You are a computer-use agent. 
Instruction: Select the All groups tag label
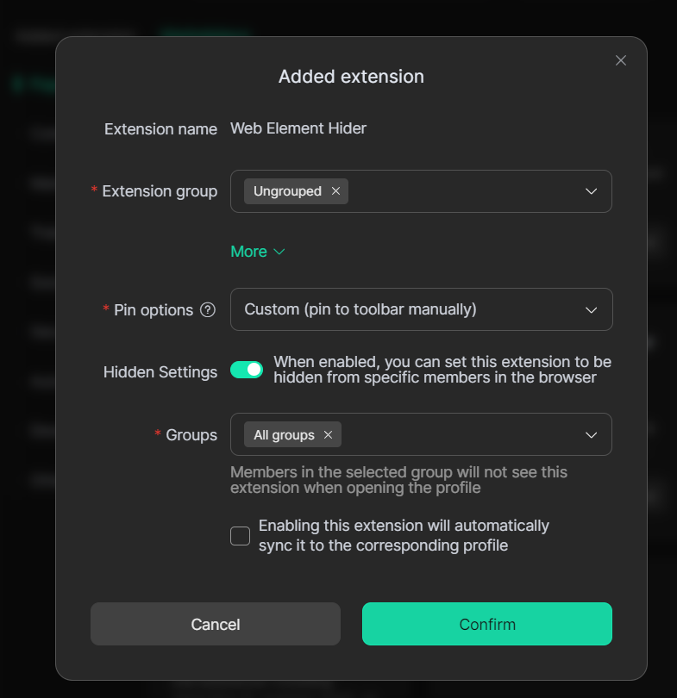tap(284, 435)
